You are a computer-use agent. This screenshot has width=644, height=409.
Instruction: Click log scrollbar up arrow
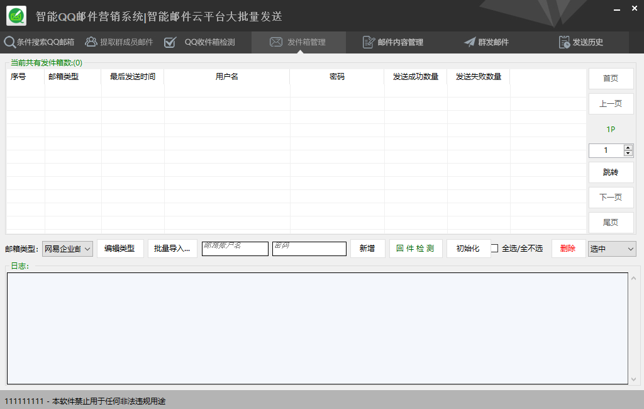(634, 278)
